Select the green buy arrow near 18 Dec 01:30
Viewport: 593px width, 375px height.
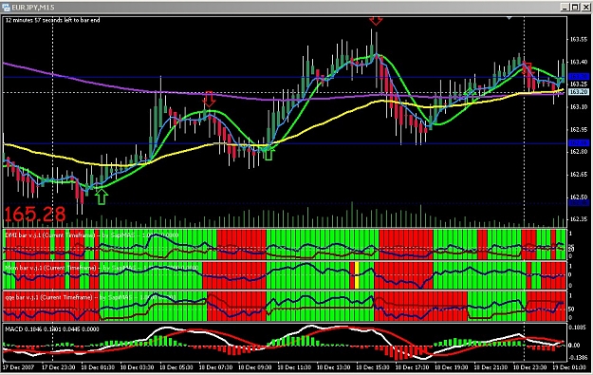(x=102, y=197)
